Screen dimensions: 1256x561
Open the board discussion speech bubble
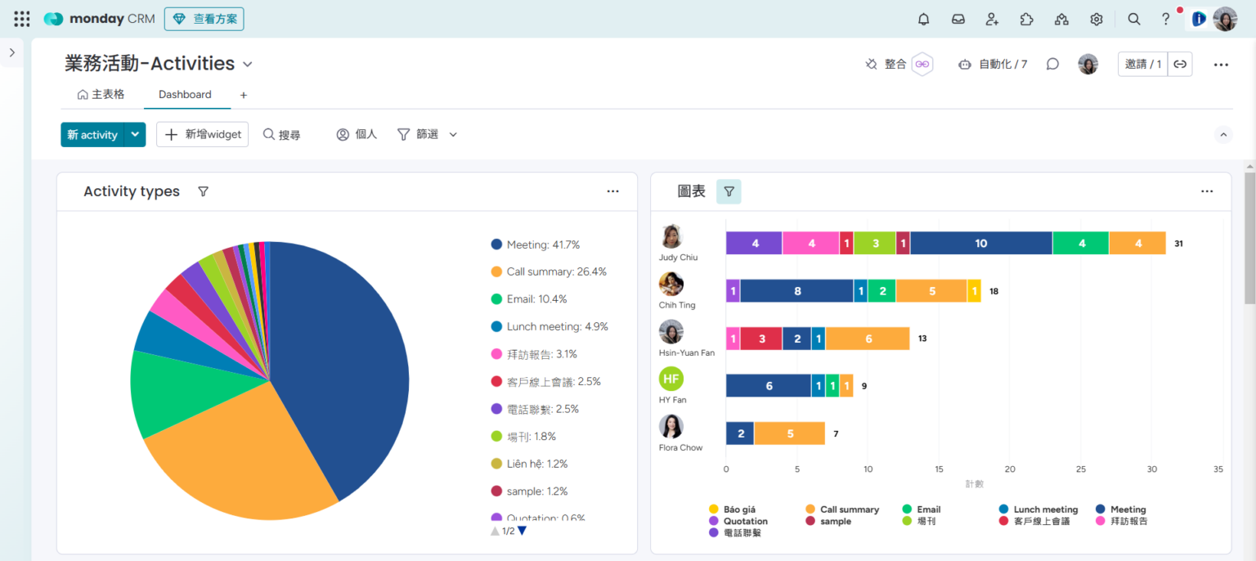tap(1053, 64)
